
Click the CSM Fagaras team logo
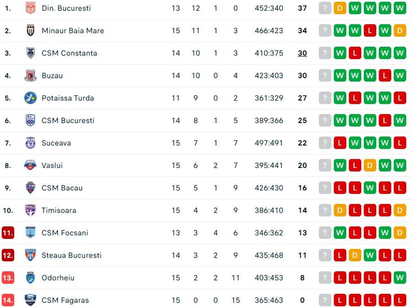[x=31, y=300]
